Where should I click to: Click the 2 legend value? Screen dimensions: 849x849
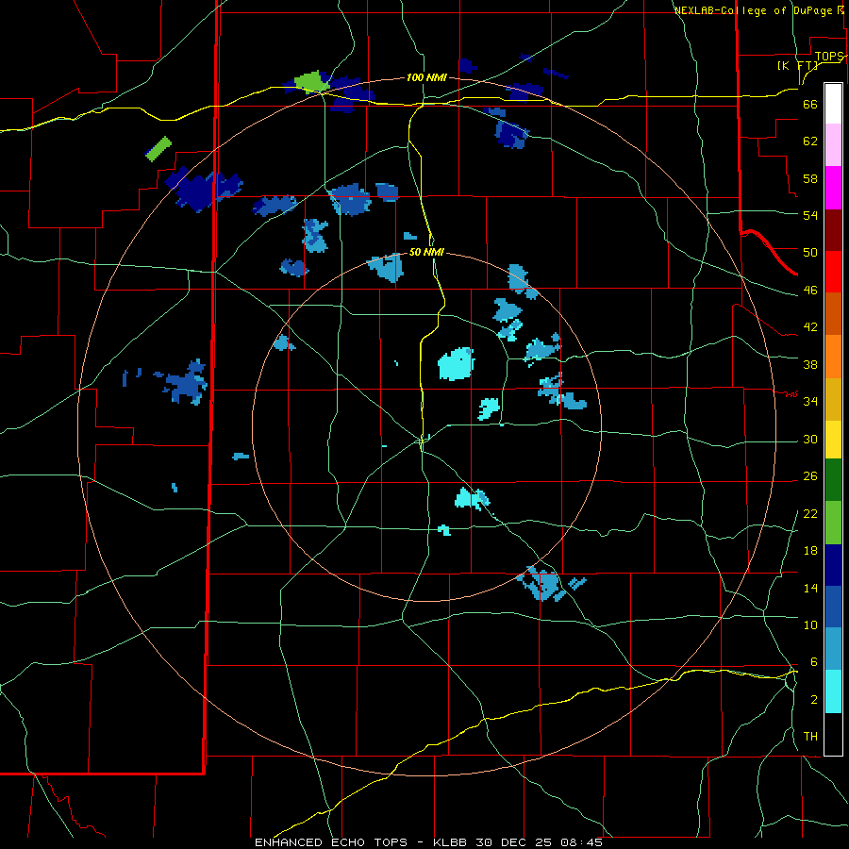coord(813,700)
